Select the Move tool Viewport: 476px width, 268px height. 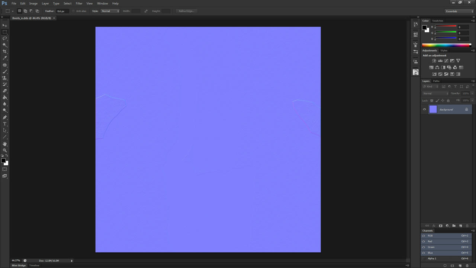tap(5, 25)
